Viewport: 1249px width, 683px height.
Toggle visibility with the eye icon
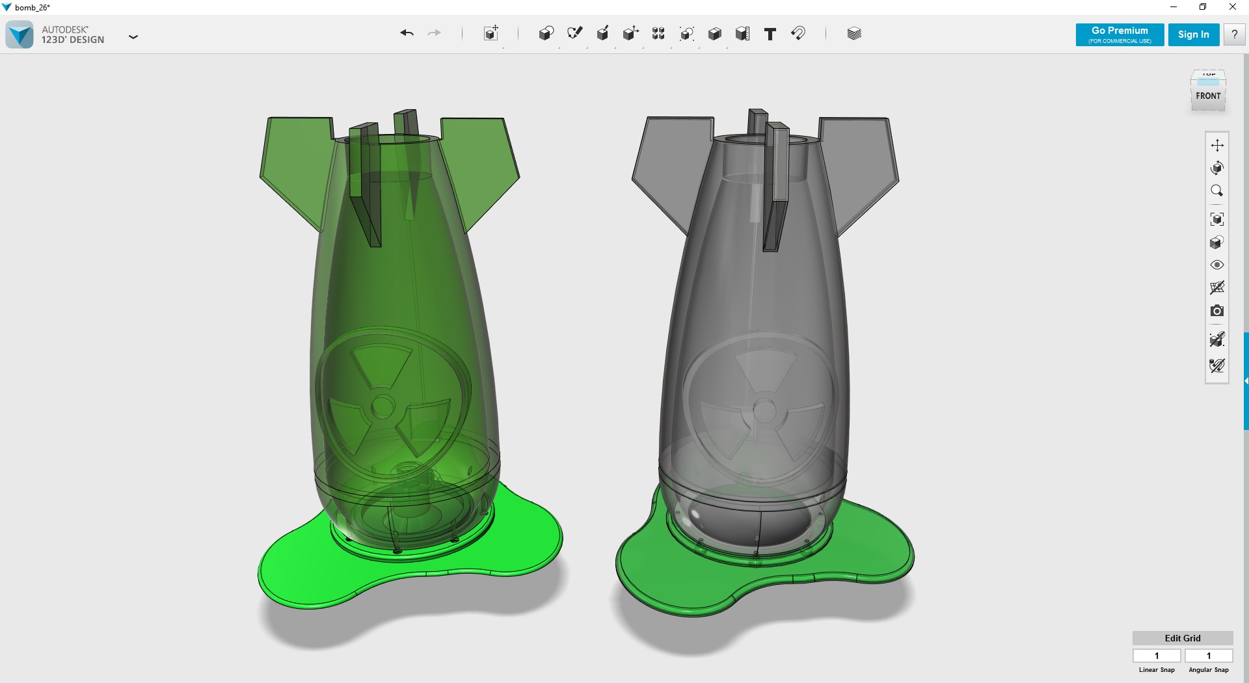(x=1217, y=265)
